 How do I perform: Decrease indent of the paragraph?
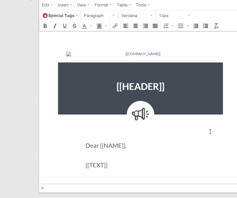point(196,26)
